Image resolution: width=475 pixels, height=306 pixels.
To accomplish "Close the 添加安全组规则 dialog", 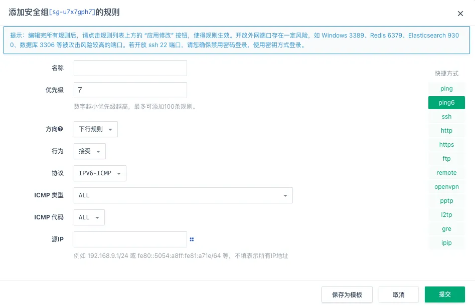I will coord(460,14).
